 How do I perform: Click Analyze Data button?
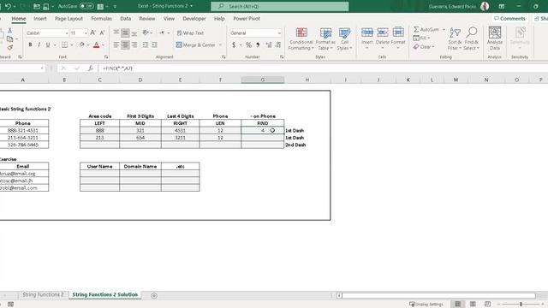pos(495,38)
